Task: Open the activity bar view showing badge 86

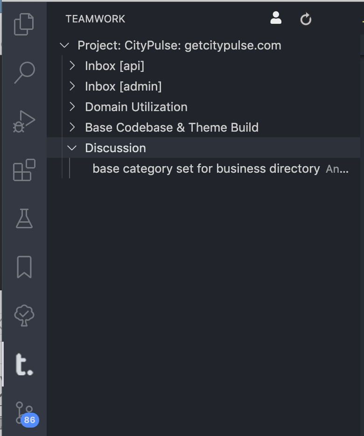Action: (x=24, y=413)
